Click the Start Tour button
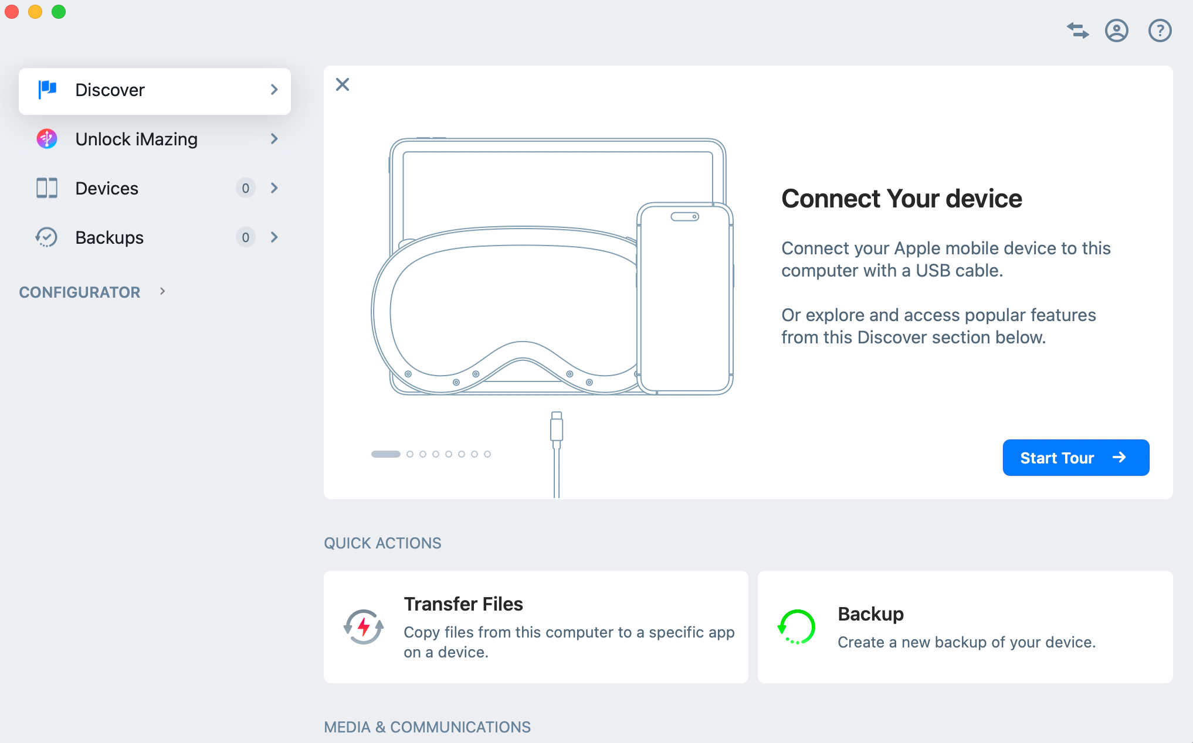This screenshot has width=1193, height=743. point(1076,458)
